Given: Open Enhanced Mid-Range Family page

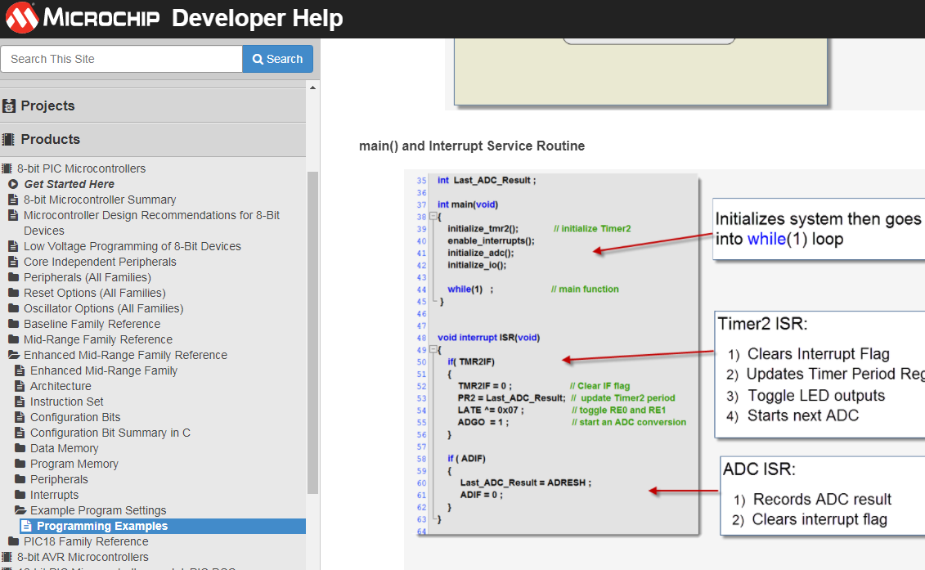Looking at the screenshot, I should tap(104, 370).
